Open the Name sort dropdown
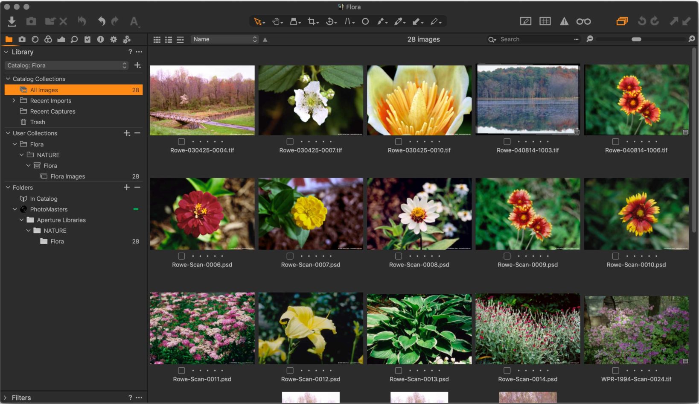 224,39
